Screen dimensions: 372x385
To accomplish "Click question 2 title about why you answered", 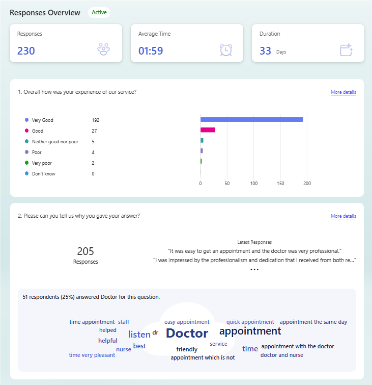I will tap(79, 216).
